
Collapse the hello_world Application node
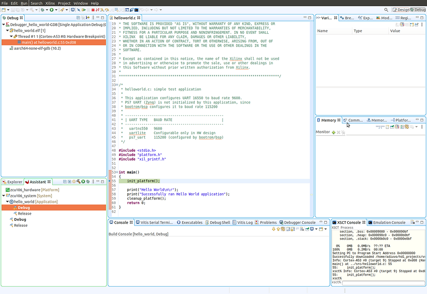point(8,202)
